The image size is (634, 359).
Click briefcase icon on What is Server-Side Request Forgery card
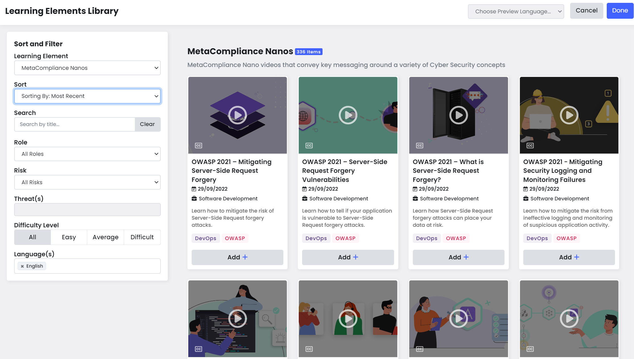415,198
